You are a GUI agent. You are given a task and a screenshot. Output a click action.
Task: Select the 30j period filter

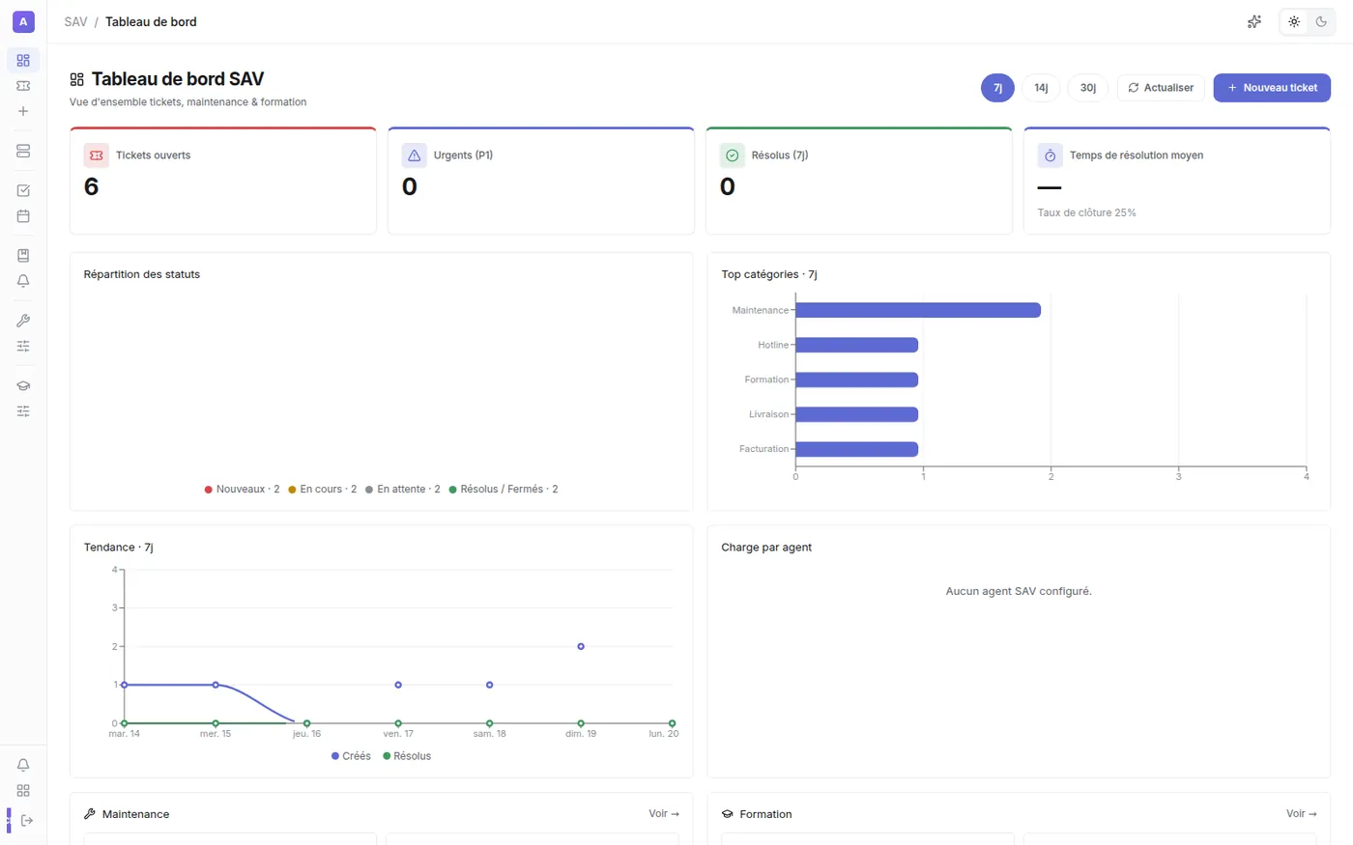point(1088,88)
